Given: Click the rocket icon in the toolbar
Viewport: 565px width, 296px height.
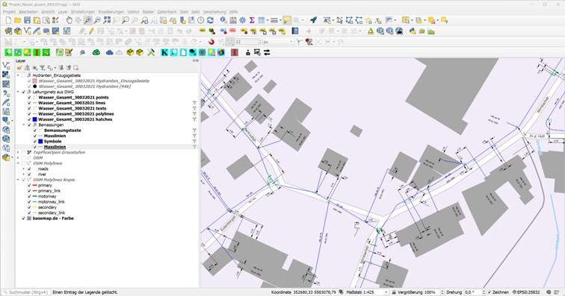Looking at the screenshot, I should pyautogui.click(x=313, y=20).
